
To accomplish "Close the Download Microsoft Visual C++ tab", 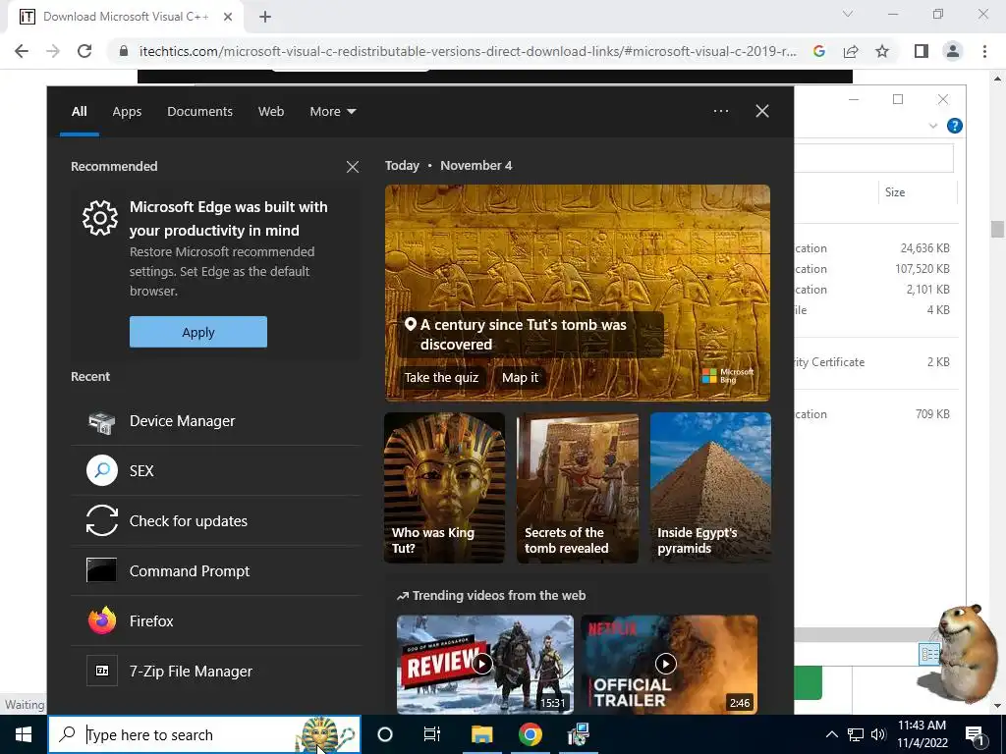I will [x=228, y=17].
